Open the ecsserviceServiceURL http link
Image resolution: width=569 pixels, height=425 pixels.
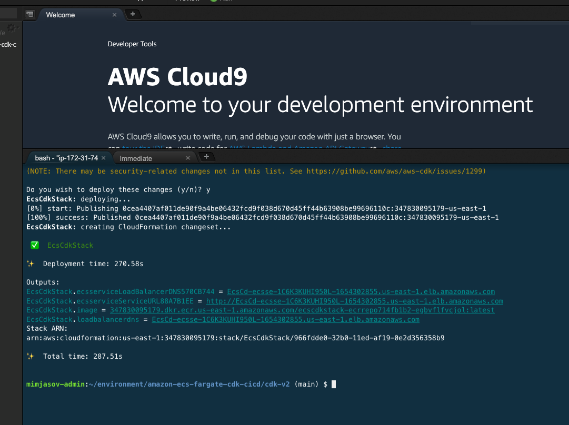tap(355, 301)
